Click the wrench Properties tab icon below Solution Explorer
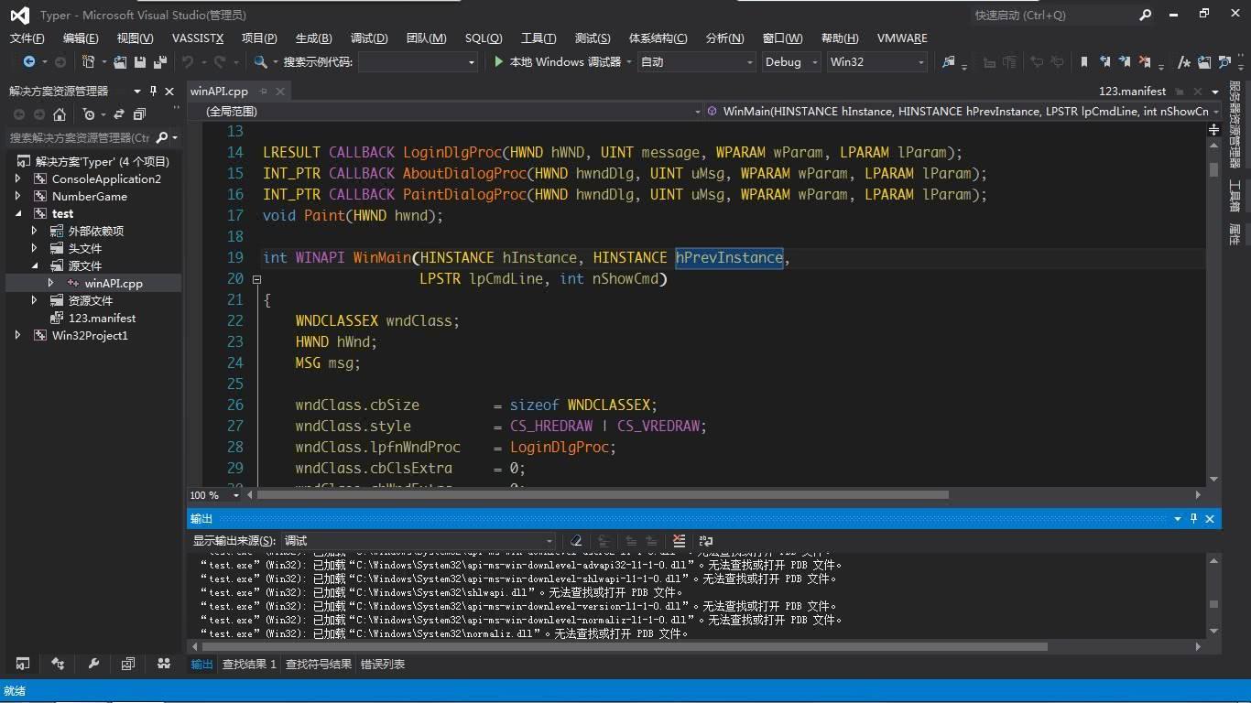 [x=93, y=664]
